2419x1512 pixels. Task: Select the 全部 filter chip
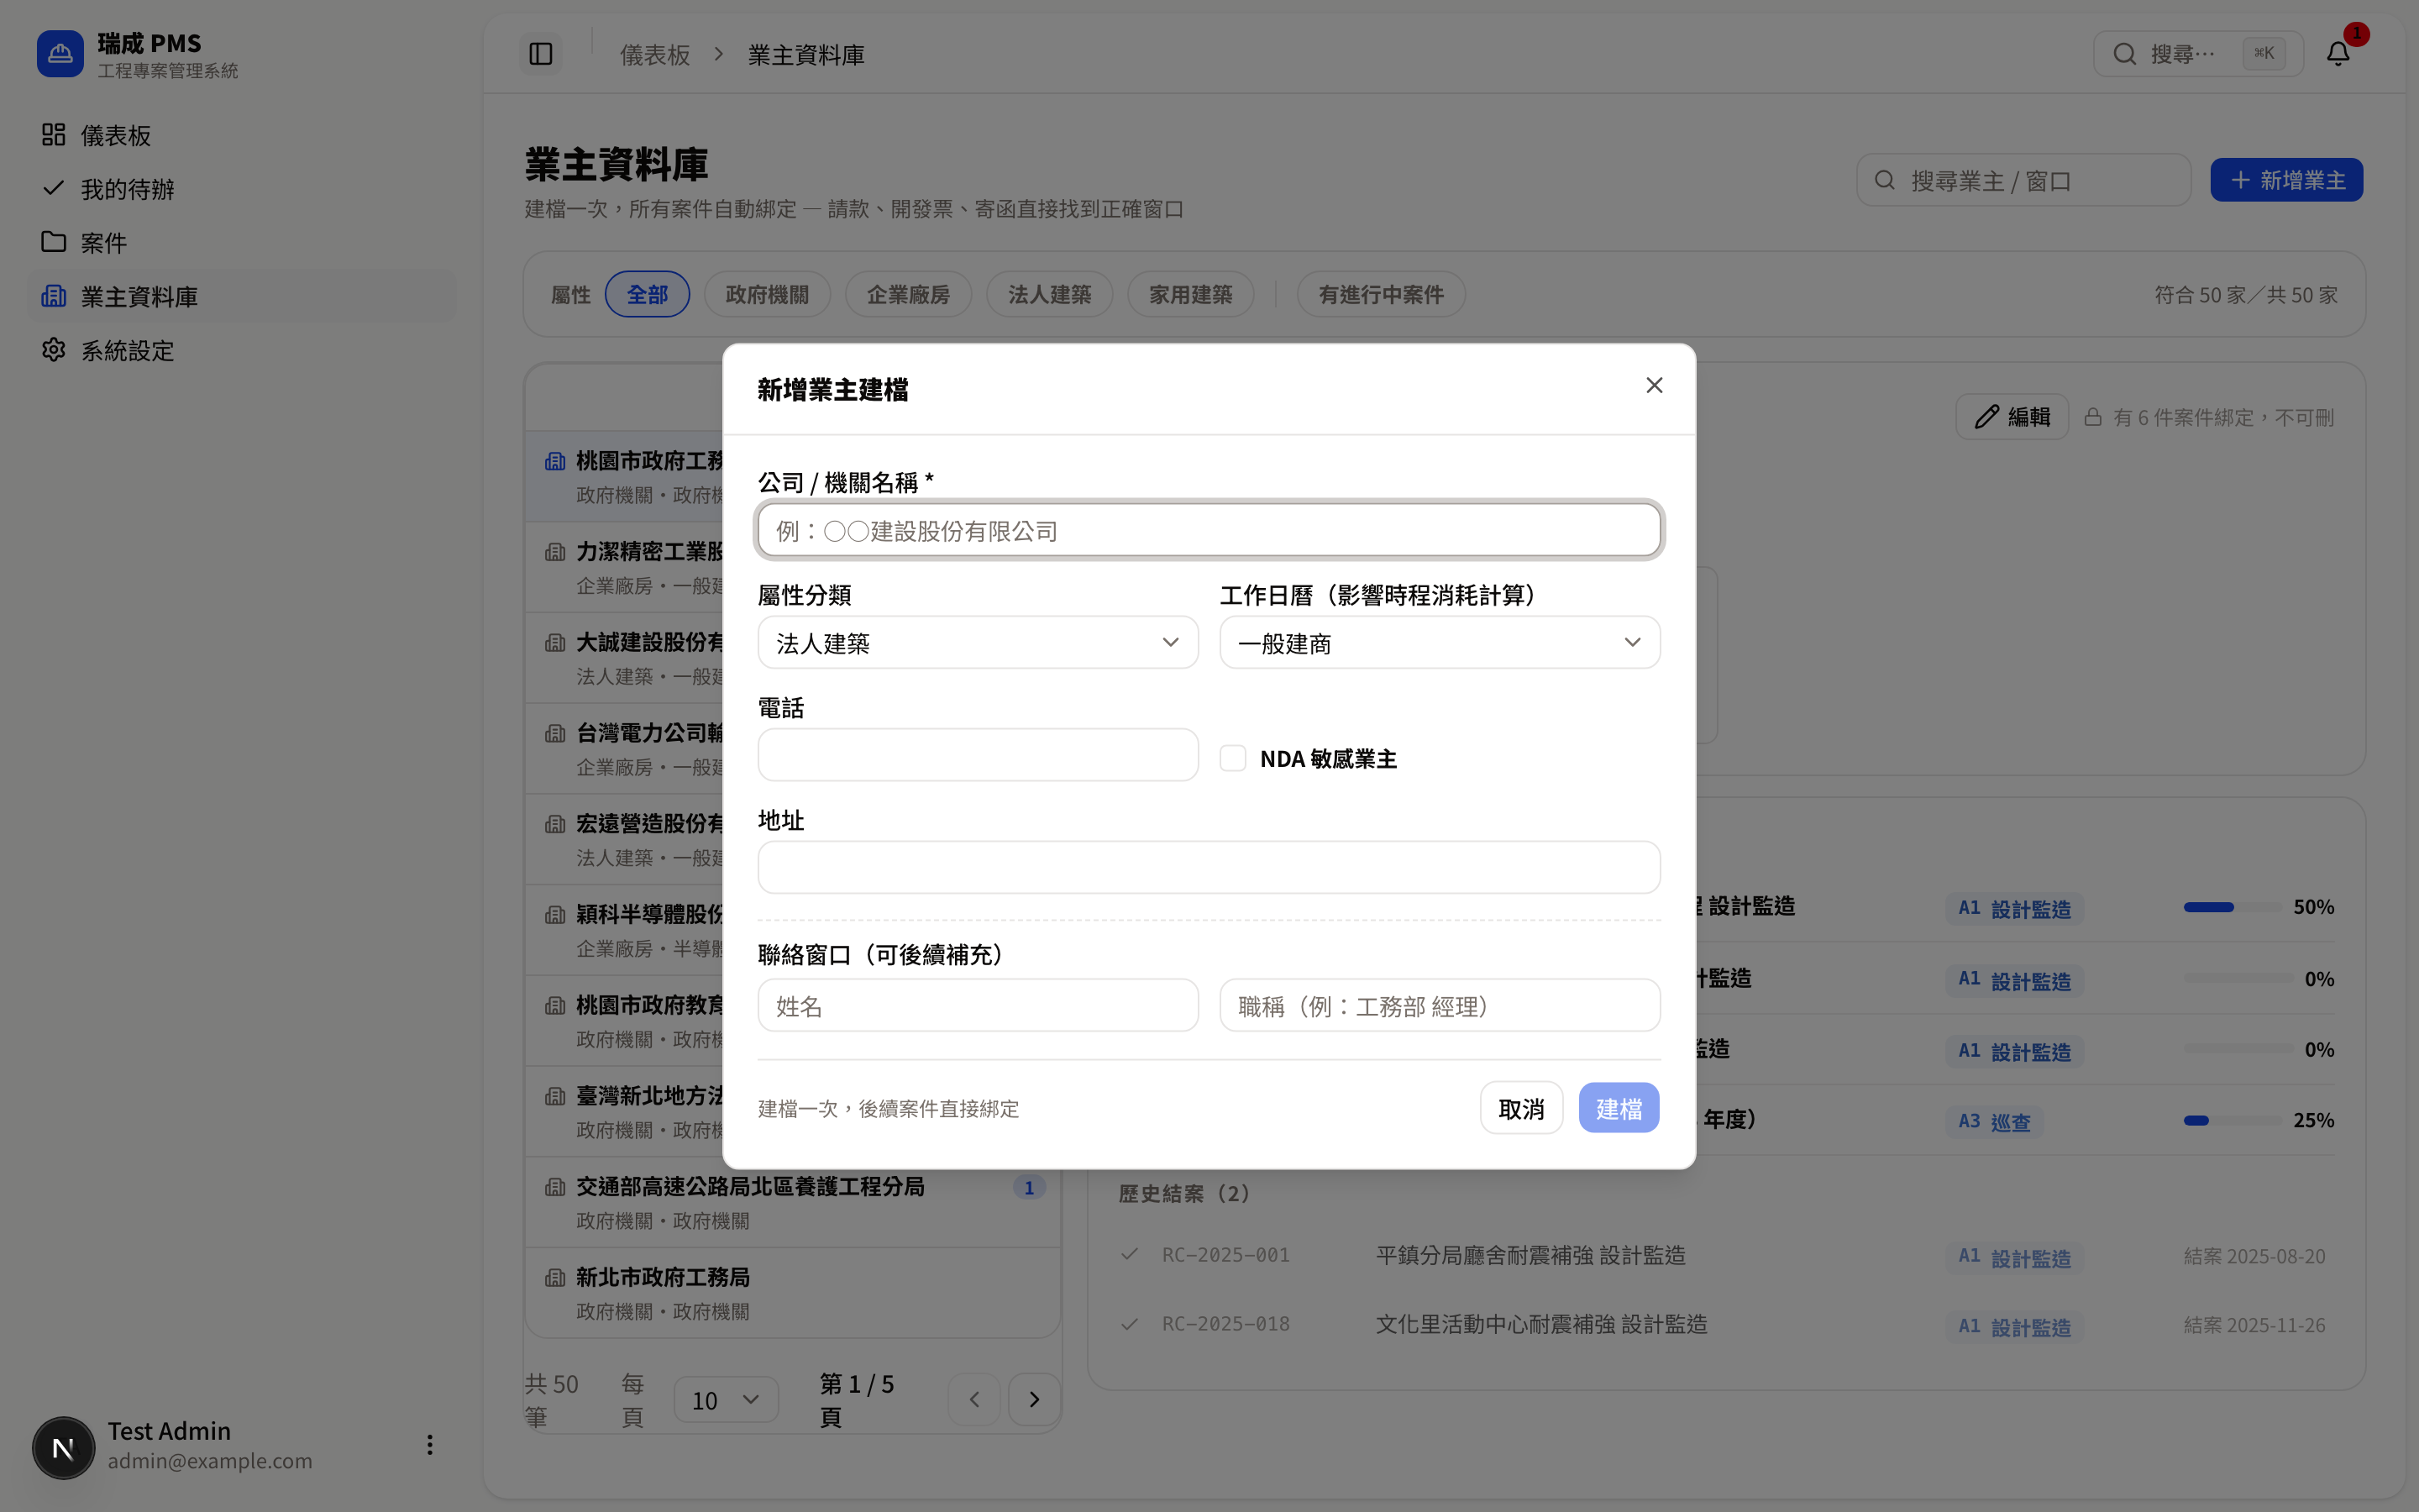[648, 295]
